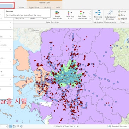Select the Paired Map Notes template

pos(57,15)
